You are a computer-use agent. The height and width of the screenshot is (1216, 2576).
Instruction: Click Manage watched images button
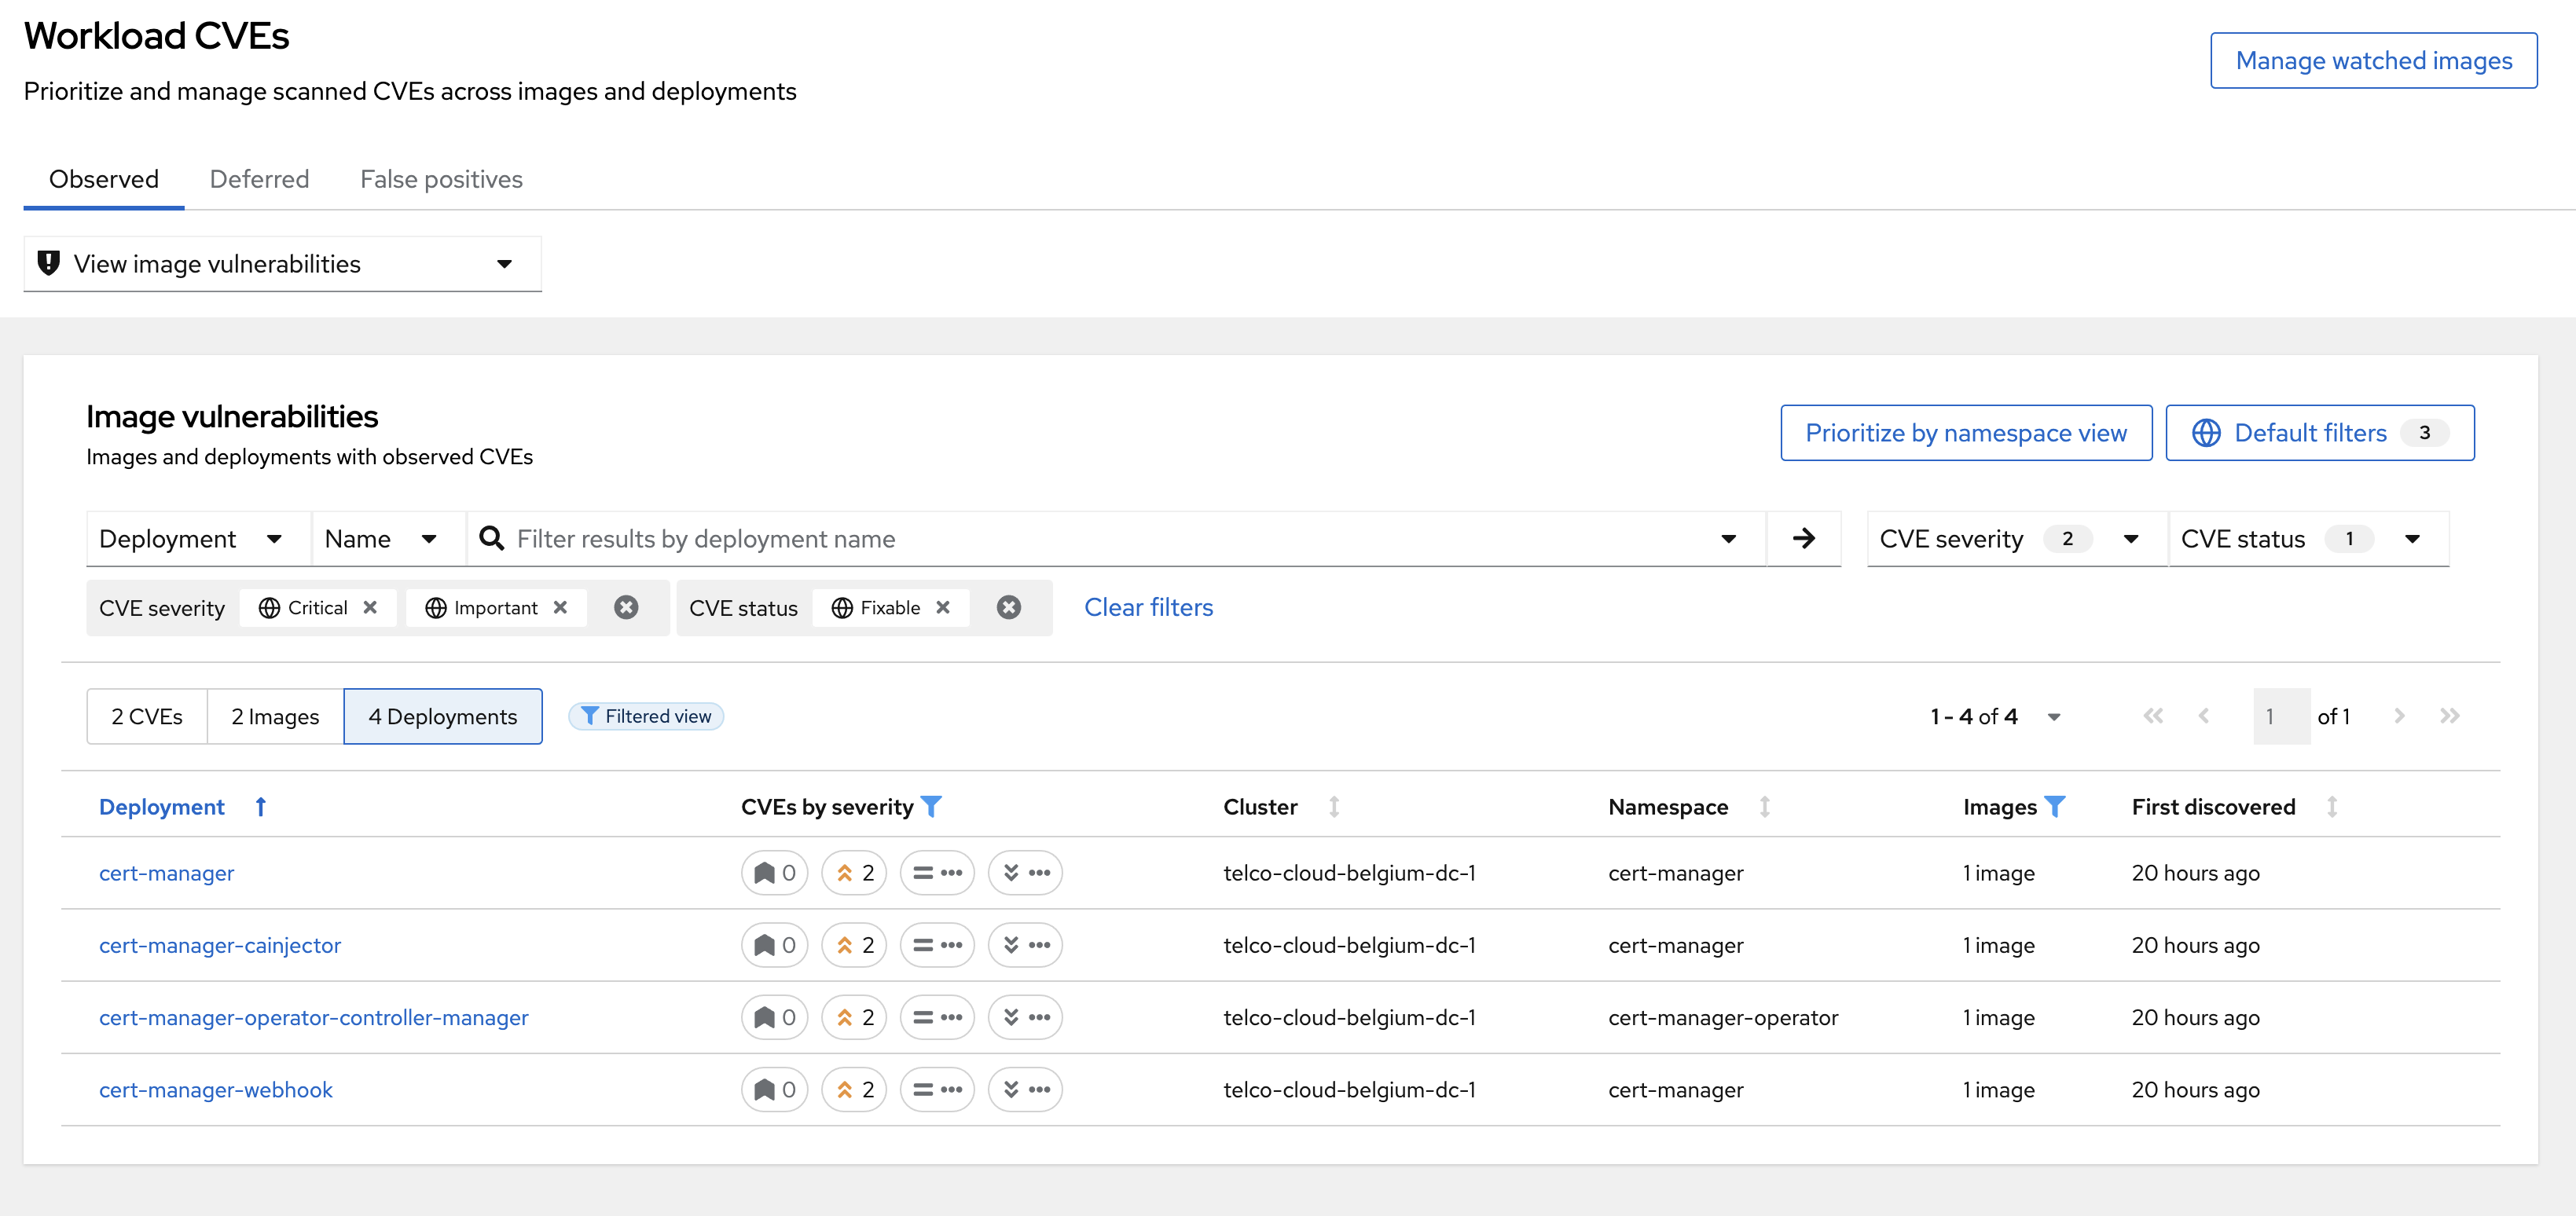click(2372, 61)
